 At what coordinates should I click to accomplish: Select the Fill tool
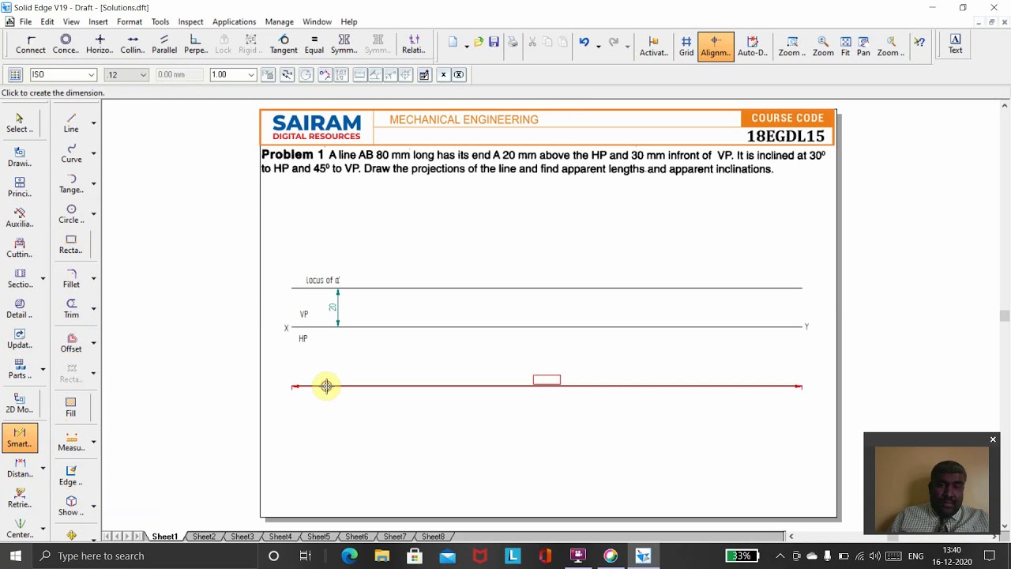tap(71, 407)
